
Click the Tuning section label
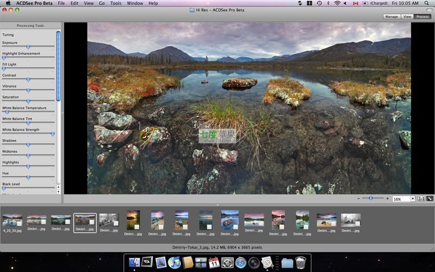(x=8, y=35)
